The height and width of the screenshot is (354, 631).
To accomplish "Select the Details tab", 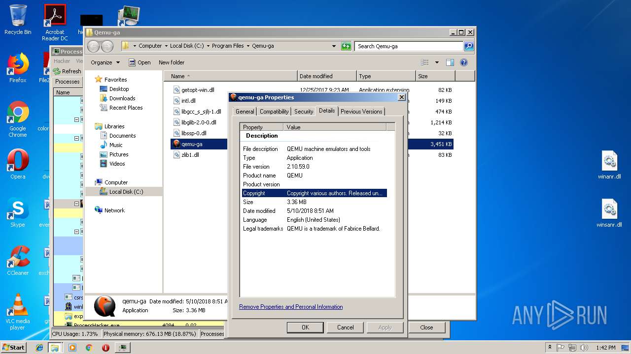I will coord(327,111).
